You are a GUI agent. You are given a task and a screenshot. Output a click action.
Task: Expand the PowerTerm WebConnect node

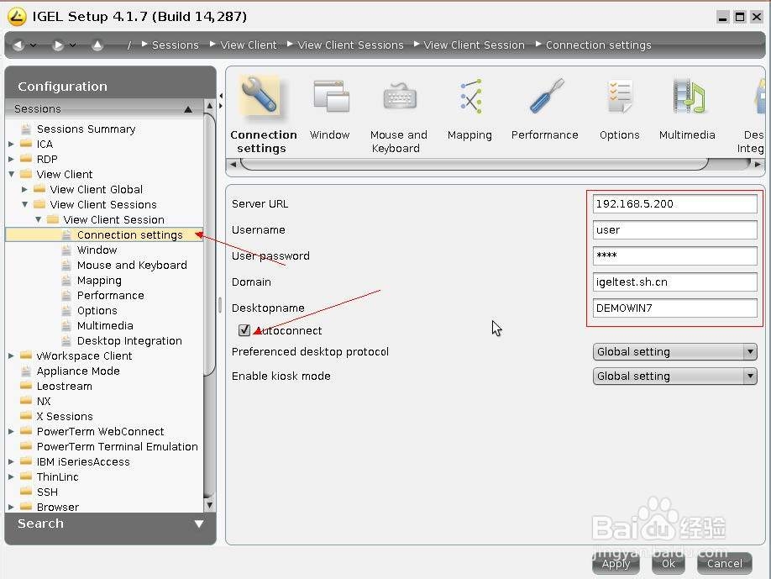11,431
